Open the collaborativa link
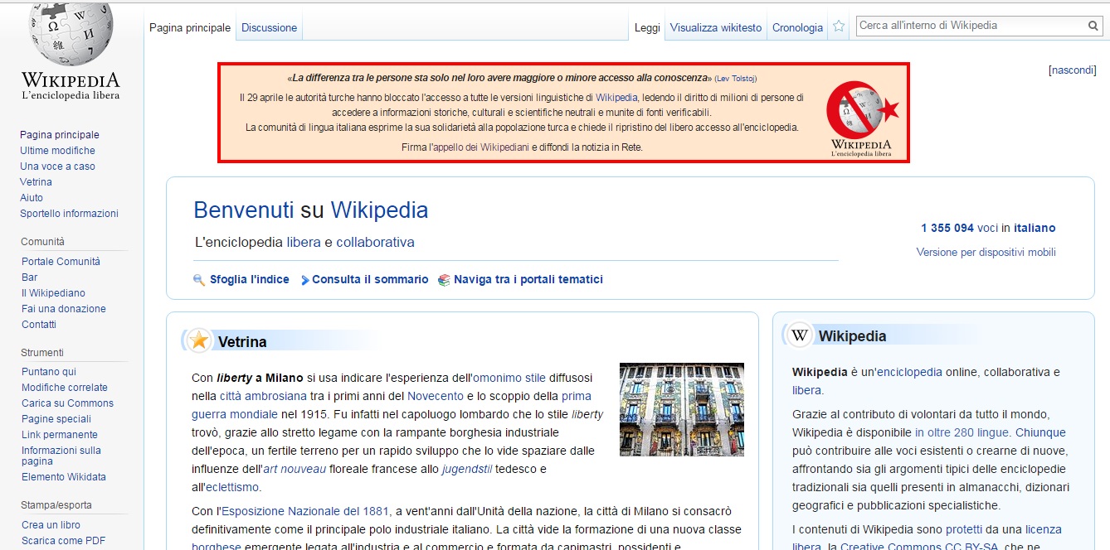Screen dimensions: 1110x550 click(375, 243)
